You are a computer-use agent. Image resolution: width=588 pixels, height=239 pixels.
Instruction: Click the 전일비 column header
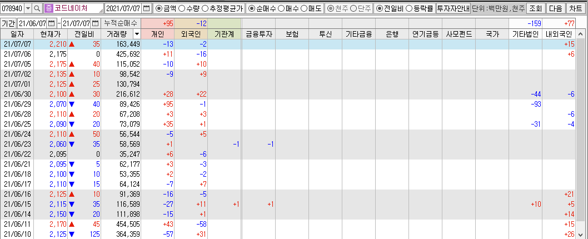(85, 34)
